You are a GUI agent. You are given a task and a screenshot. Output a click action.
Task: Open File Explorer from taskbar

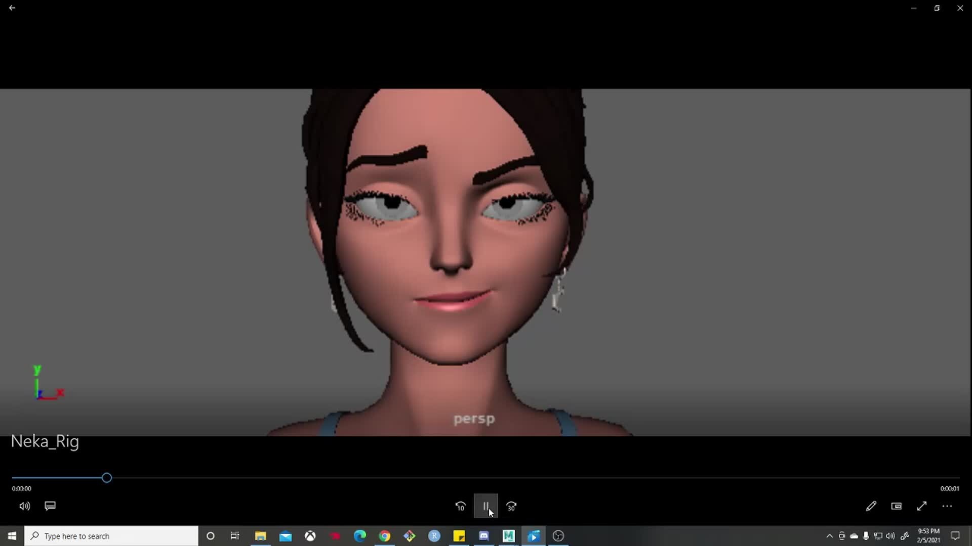(x=261, y=536)
